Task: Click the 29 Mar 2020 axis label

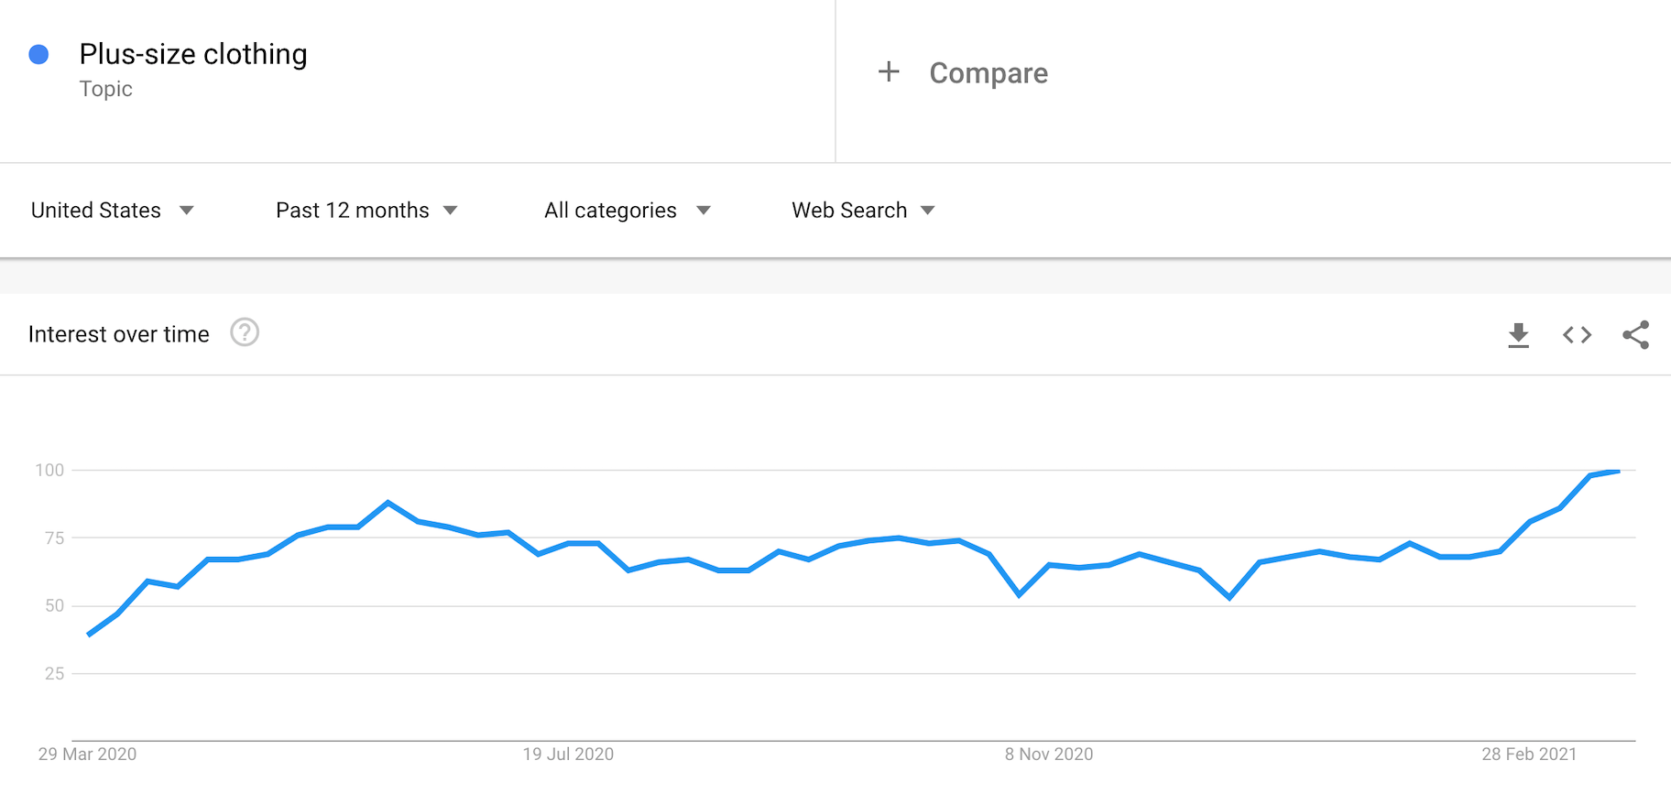Action: pos(87,755)
